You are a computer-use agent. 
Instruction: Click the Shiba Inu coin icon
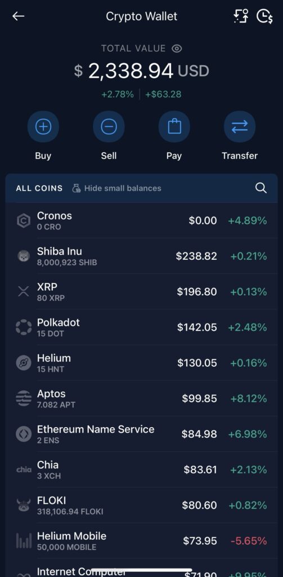coord(24,256)
